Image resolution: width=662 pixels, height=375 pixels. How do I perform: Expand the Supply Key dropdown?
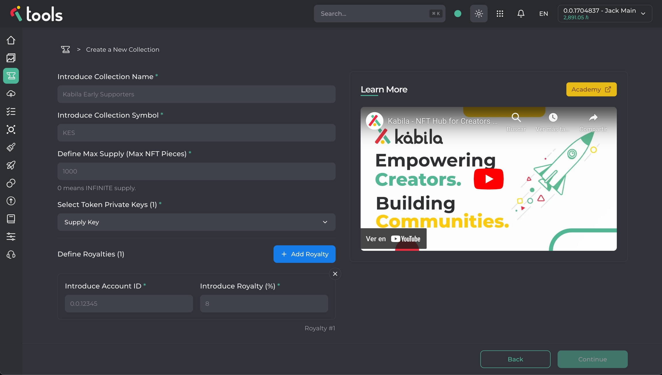(x=196, y=222)
